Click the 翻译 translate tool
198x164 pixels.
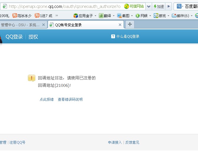[x=105, y=16]
